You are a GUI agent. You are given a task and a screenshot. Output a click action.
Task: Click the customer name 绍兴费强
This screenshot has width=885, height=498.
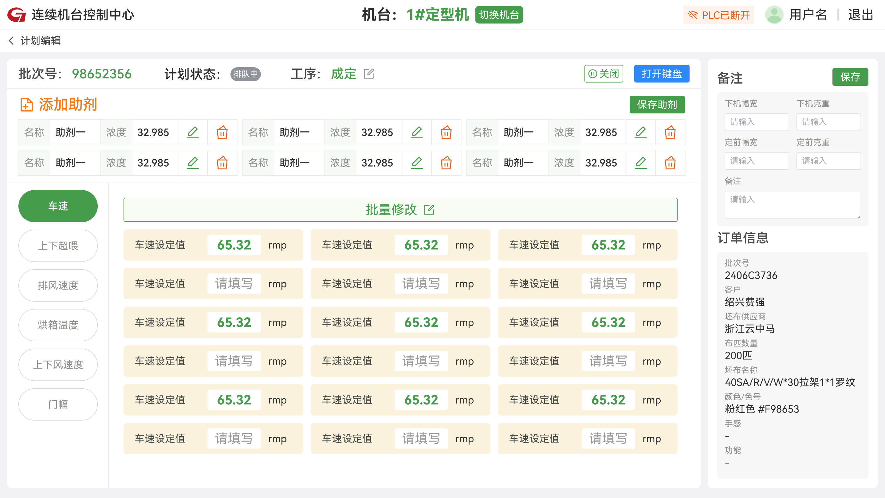point(745,302)
